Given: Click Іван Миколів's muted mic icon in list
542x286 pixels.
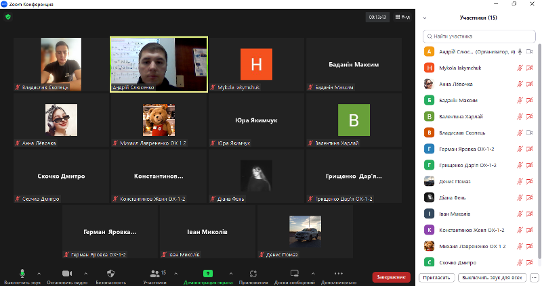Looking at the screenshot, I should point(520,214).
